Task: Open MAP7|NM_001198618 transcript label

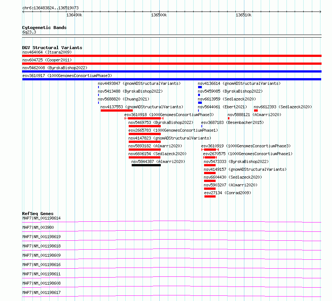Action: tap(41, 246)
